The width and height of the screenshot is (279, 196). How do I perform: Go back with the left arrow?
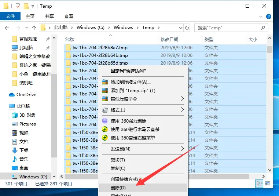(7, 28)
